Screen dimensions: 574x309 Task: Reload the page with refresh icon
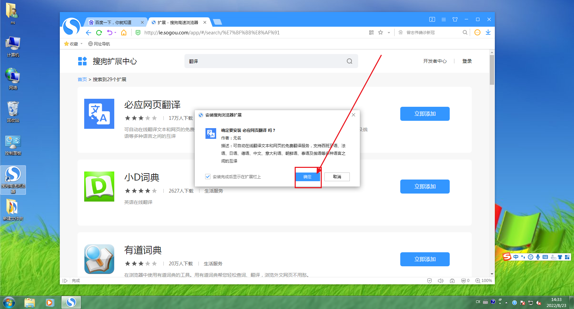[99, 32]
